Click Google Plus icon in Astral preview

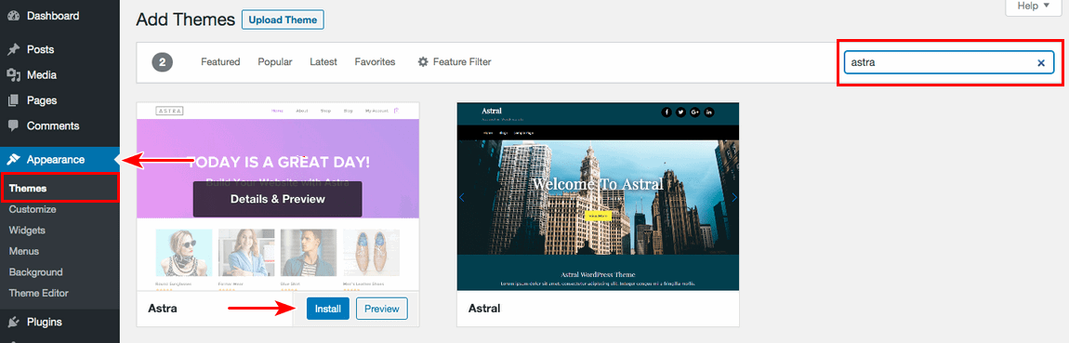coord(694,112)
